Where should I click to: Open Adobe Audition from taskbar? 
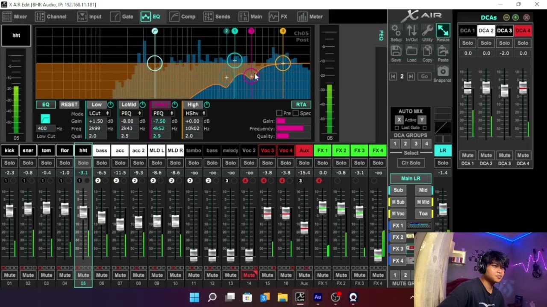318,297
